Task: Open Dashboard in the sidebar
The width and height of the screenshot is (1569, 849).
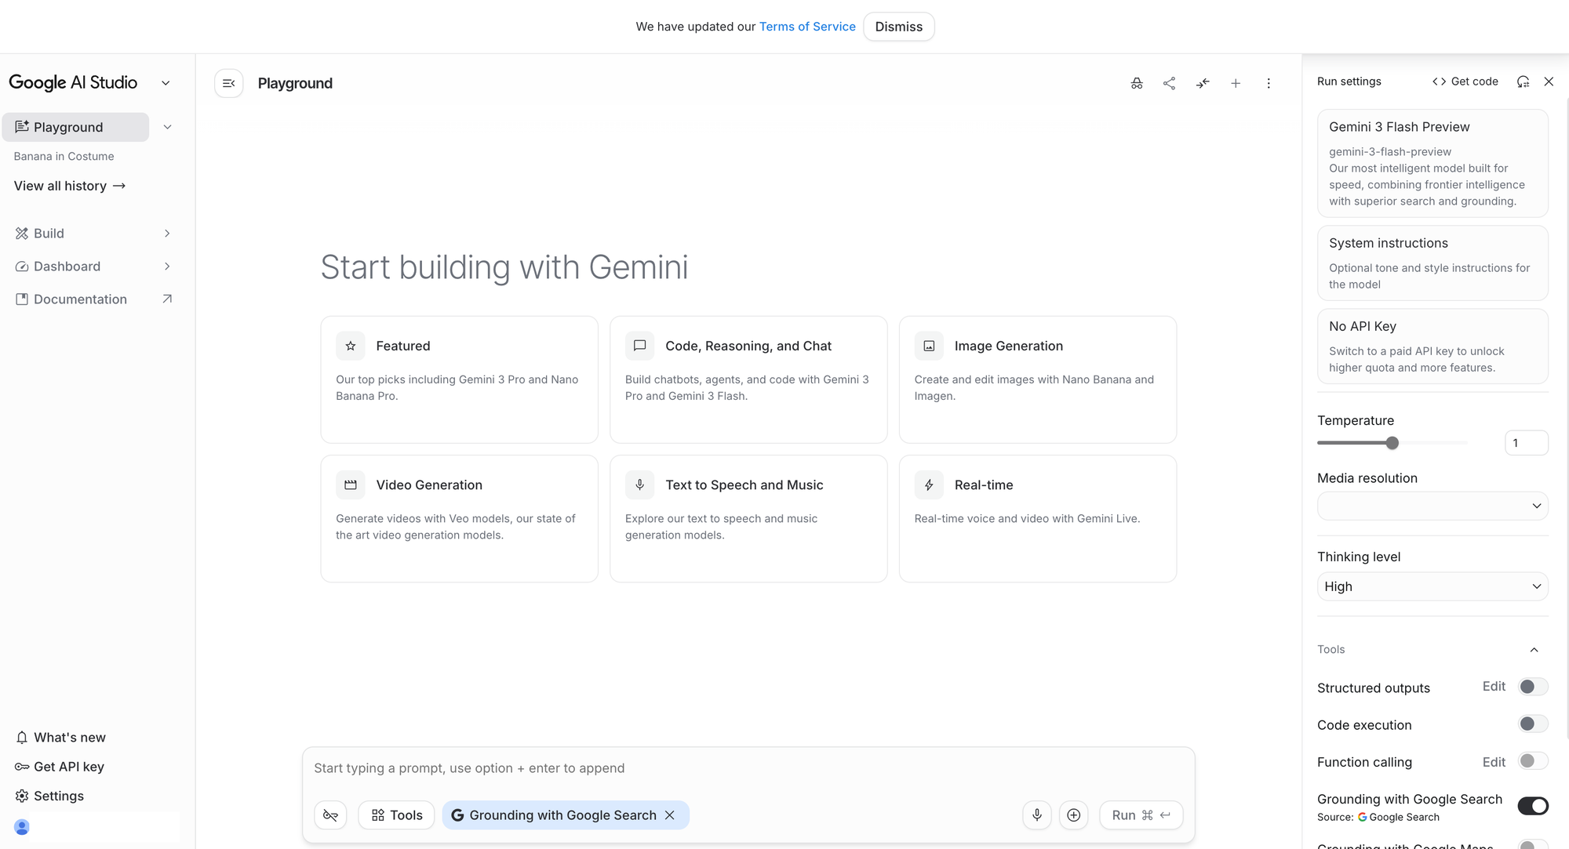Action: [x=67, y=267]
